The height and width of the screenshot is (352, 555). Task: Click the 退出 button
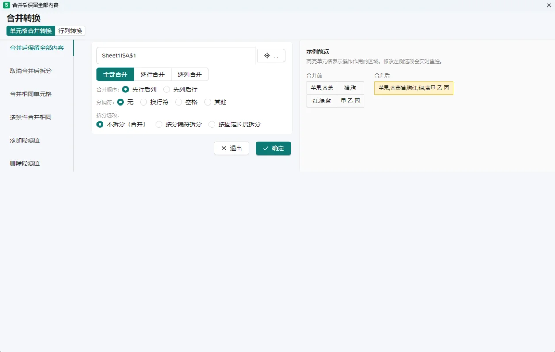pyautogui.click(x=231, y=148)
